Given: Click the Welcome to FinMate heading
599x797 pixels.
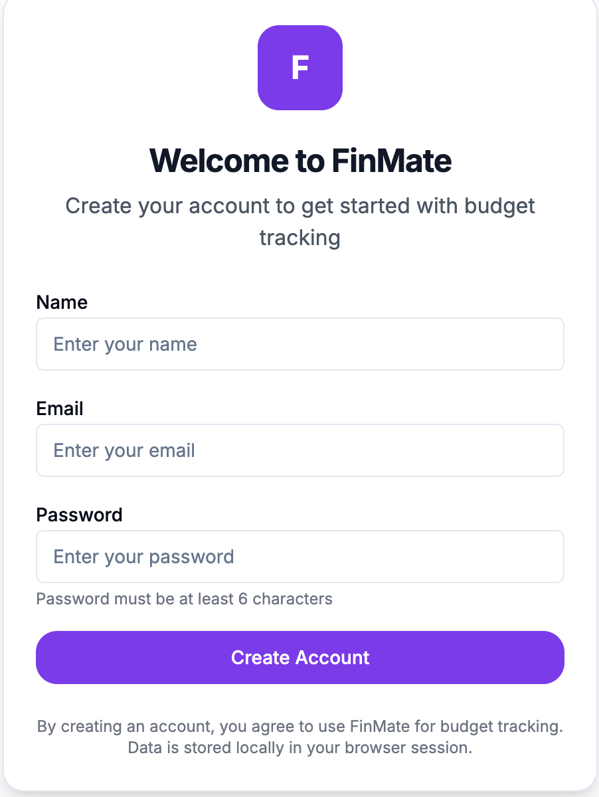Looking at the screenshot, I should pos(300,161).
